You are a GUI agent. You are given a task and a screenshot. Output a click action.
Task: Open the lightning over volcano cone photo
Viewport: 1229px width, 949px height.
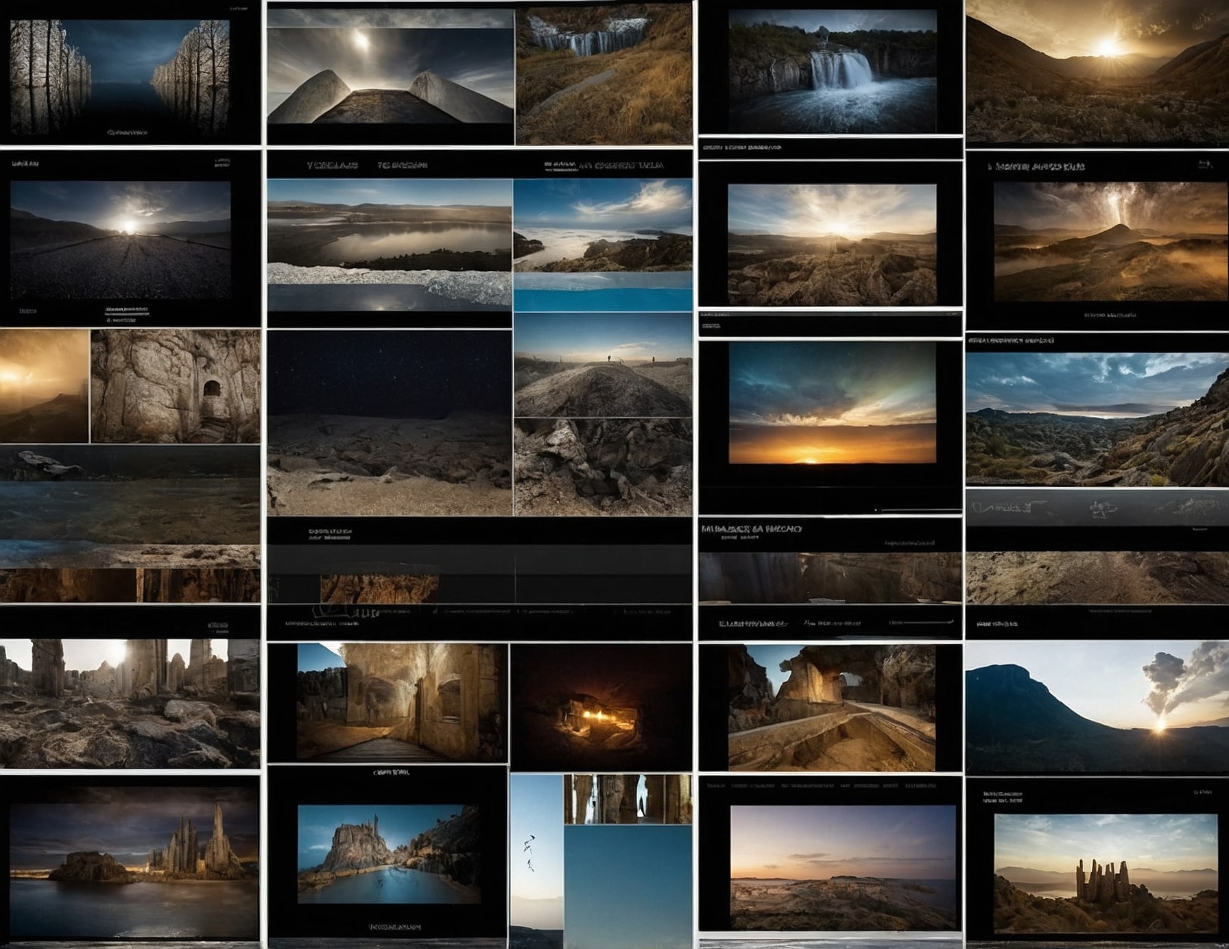(x=1110, y=241)
